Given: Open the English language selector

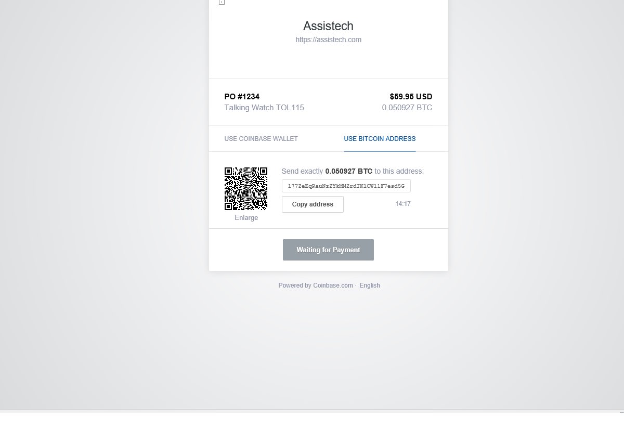Looking at the screenshot, I should point(370,285).
